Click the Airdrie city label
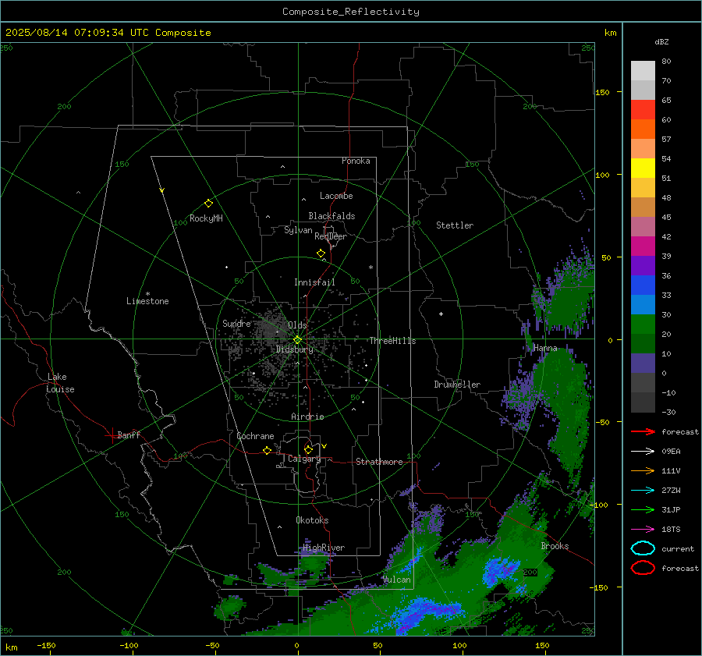 pyautogui.click(x=307, y=417)
